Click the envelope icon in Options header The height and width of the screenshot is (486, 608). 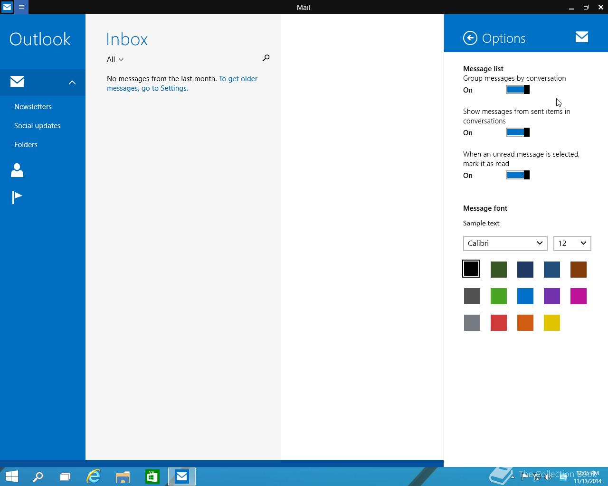pyautogui.click(x=582, y=37)
